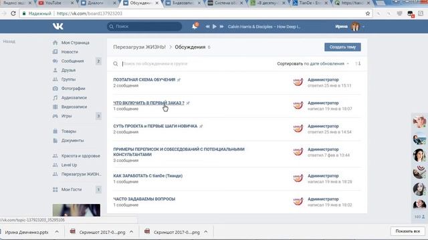The height and width of the screenshot is (240, 428).
Task: Open topic СУТЬ ПРОЕКТА и ПЕРВЫЕ ШАГИ НОВИЧКА
Action: 155,126
